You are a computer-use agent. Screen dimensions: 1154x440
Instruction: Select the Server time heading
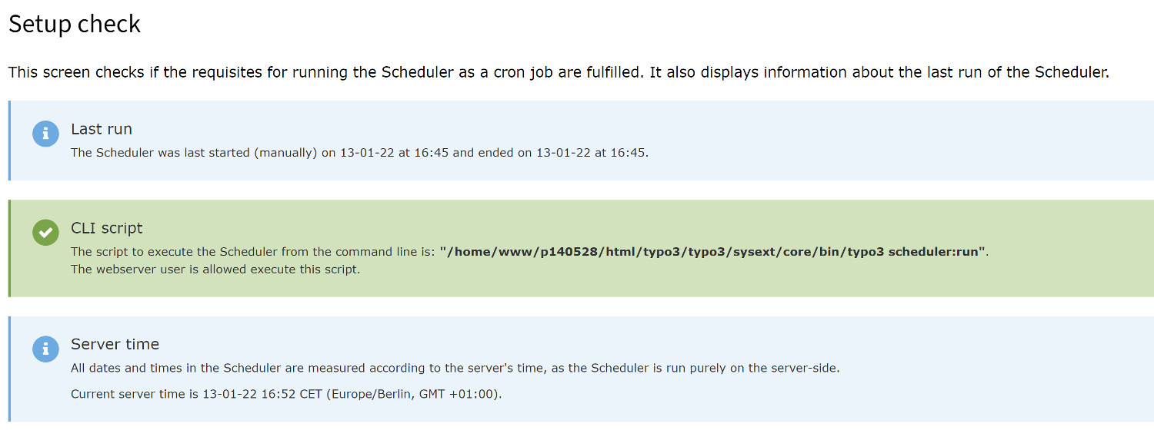tap(115, 344)
